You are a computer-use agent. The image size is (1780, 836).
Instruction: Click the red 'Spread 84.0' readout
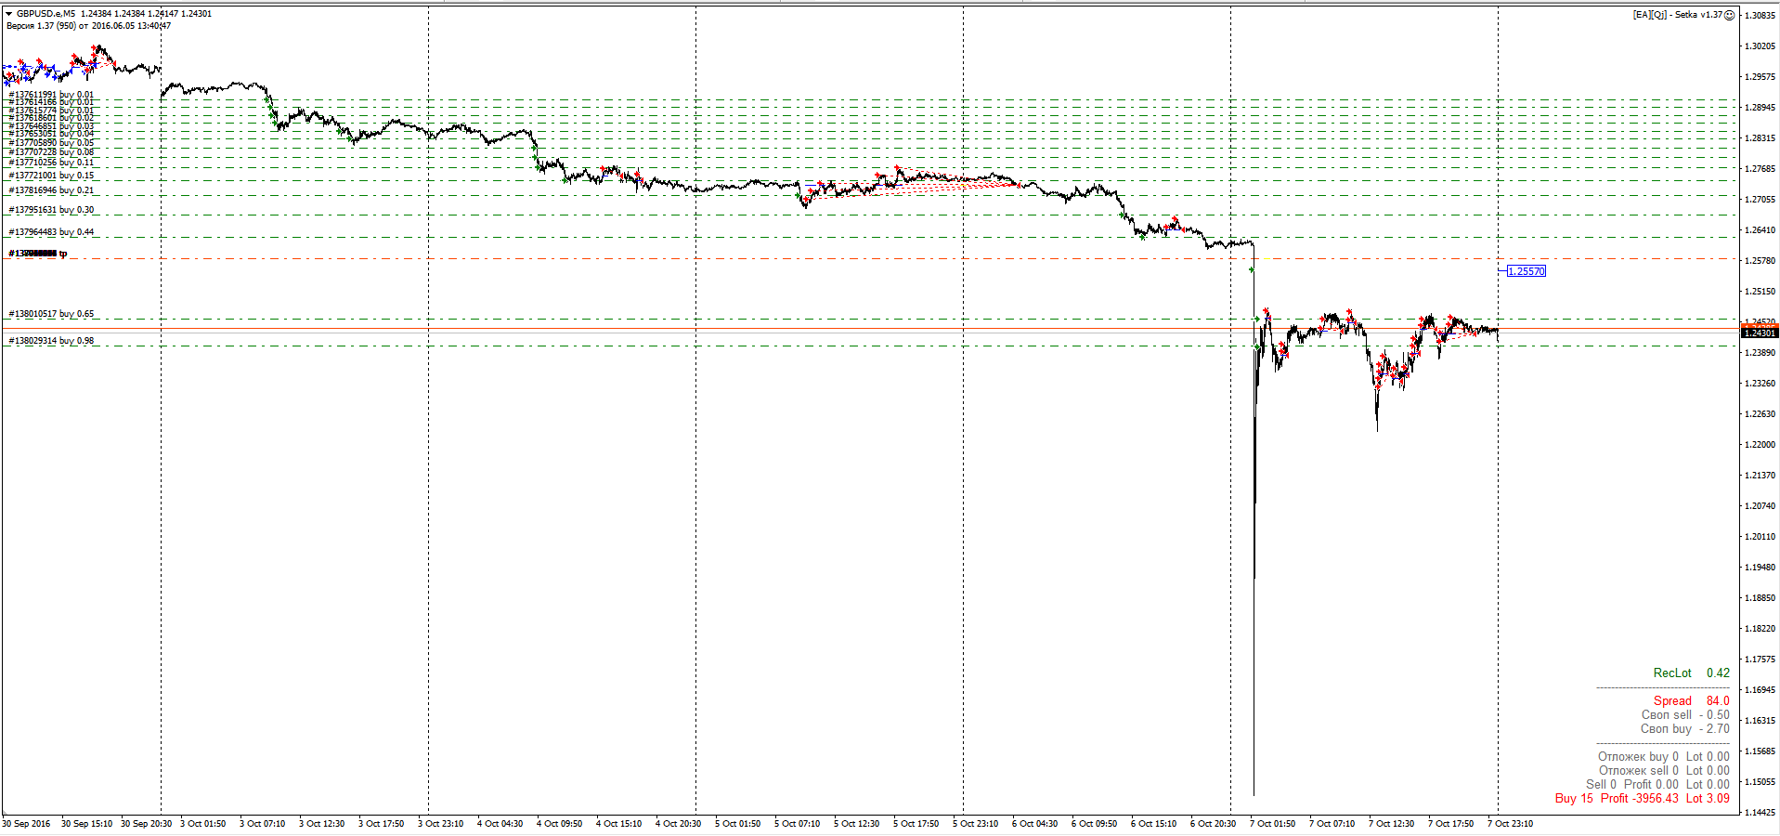[1691, 701]
